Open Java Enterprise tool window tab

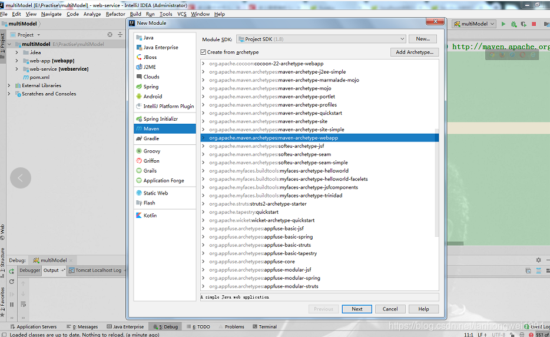[x=125, y=327]
